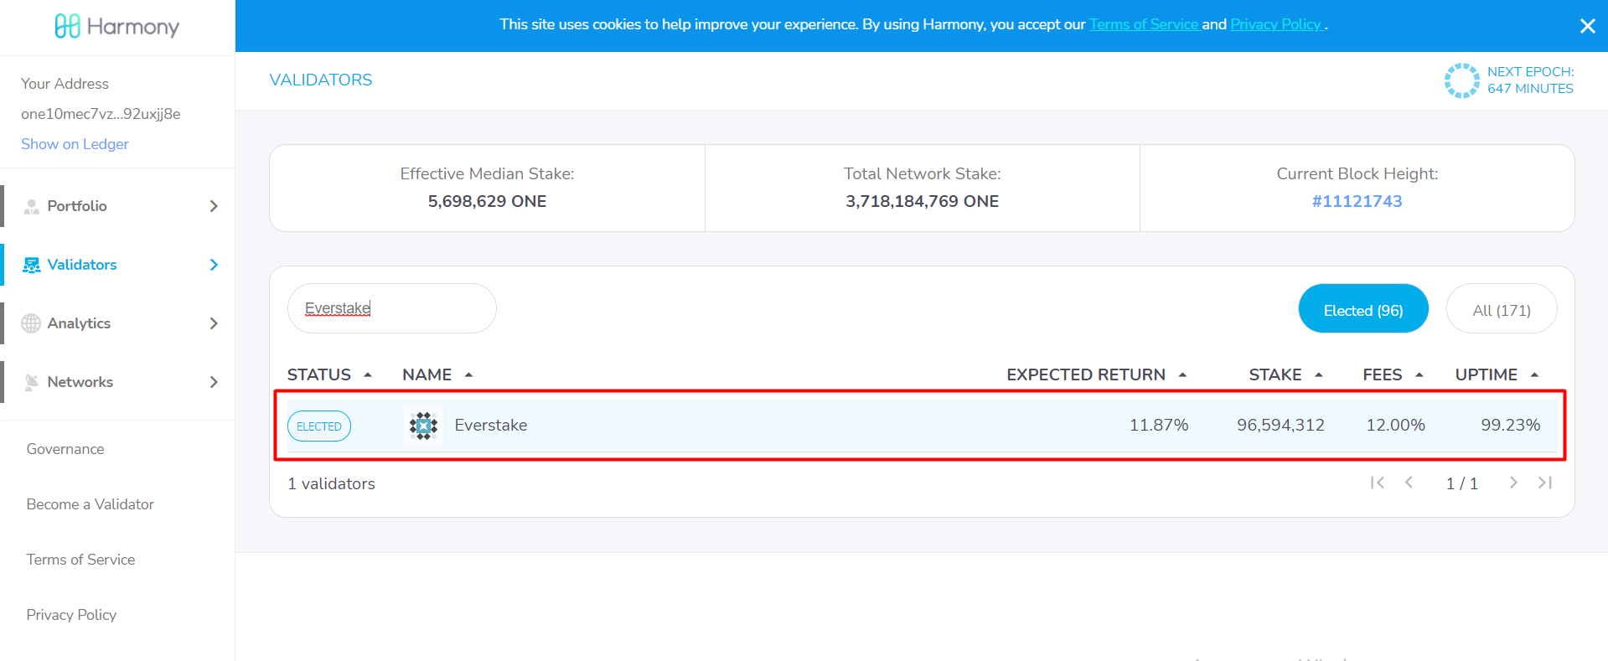Click the 1 / 1 page indicator
This screenshot has width=1608, height=661.
coord(1462,483)
